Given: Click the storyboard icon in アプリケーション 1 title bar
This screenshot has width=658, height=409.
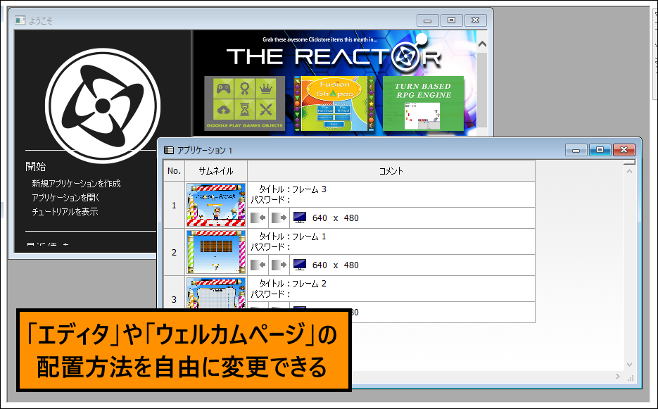Looking at the screenshot, I should tap(169, 150).
